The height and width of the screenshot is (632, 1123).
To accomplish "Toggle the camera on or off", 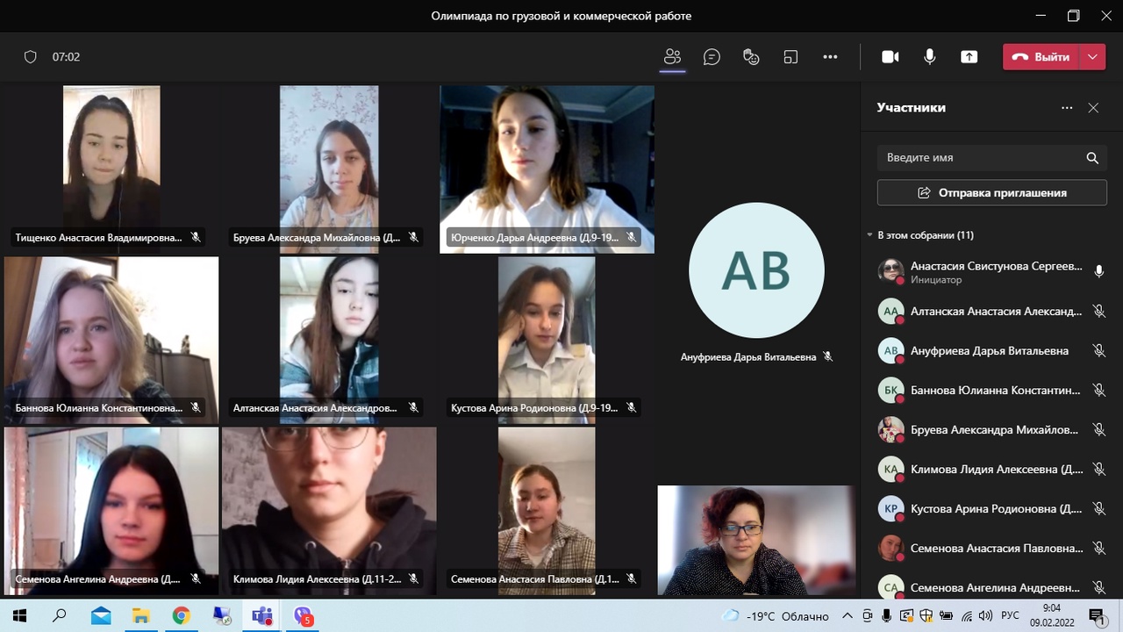I will pyautogui.click(x=890, y=57).
